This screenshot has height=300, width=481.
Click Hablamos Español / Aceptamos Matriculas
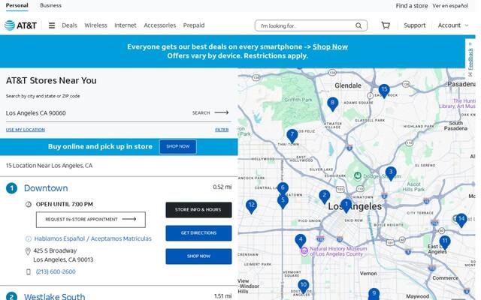[93, 238]
